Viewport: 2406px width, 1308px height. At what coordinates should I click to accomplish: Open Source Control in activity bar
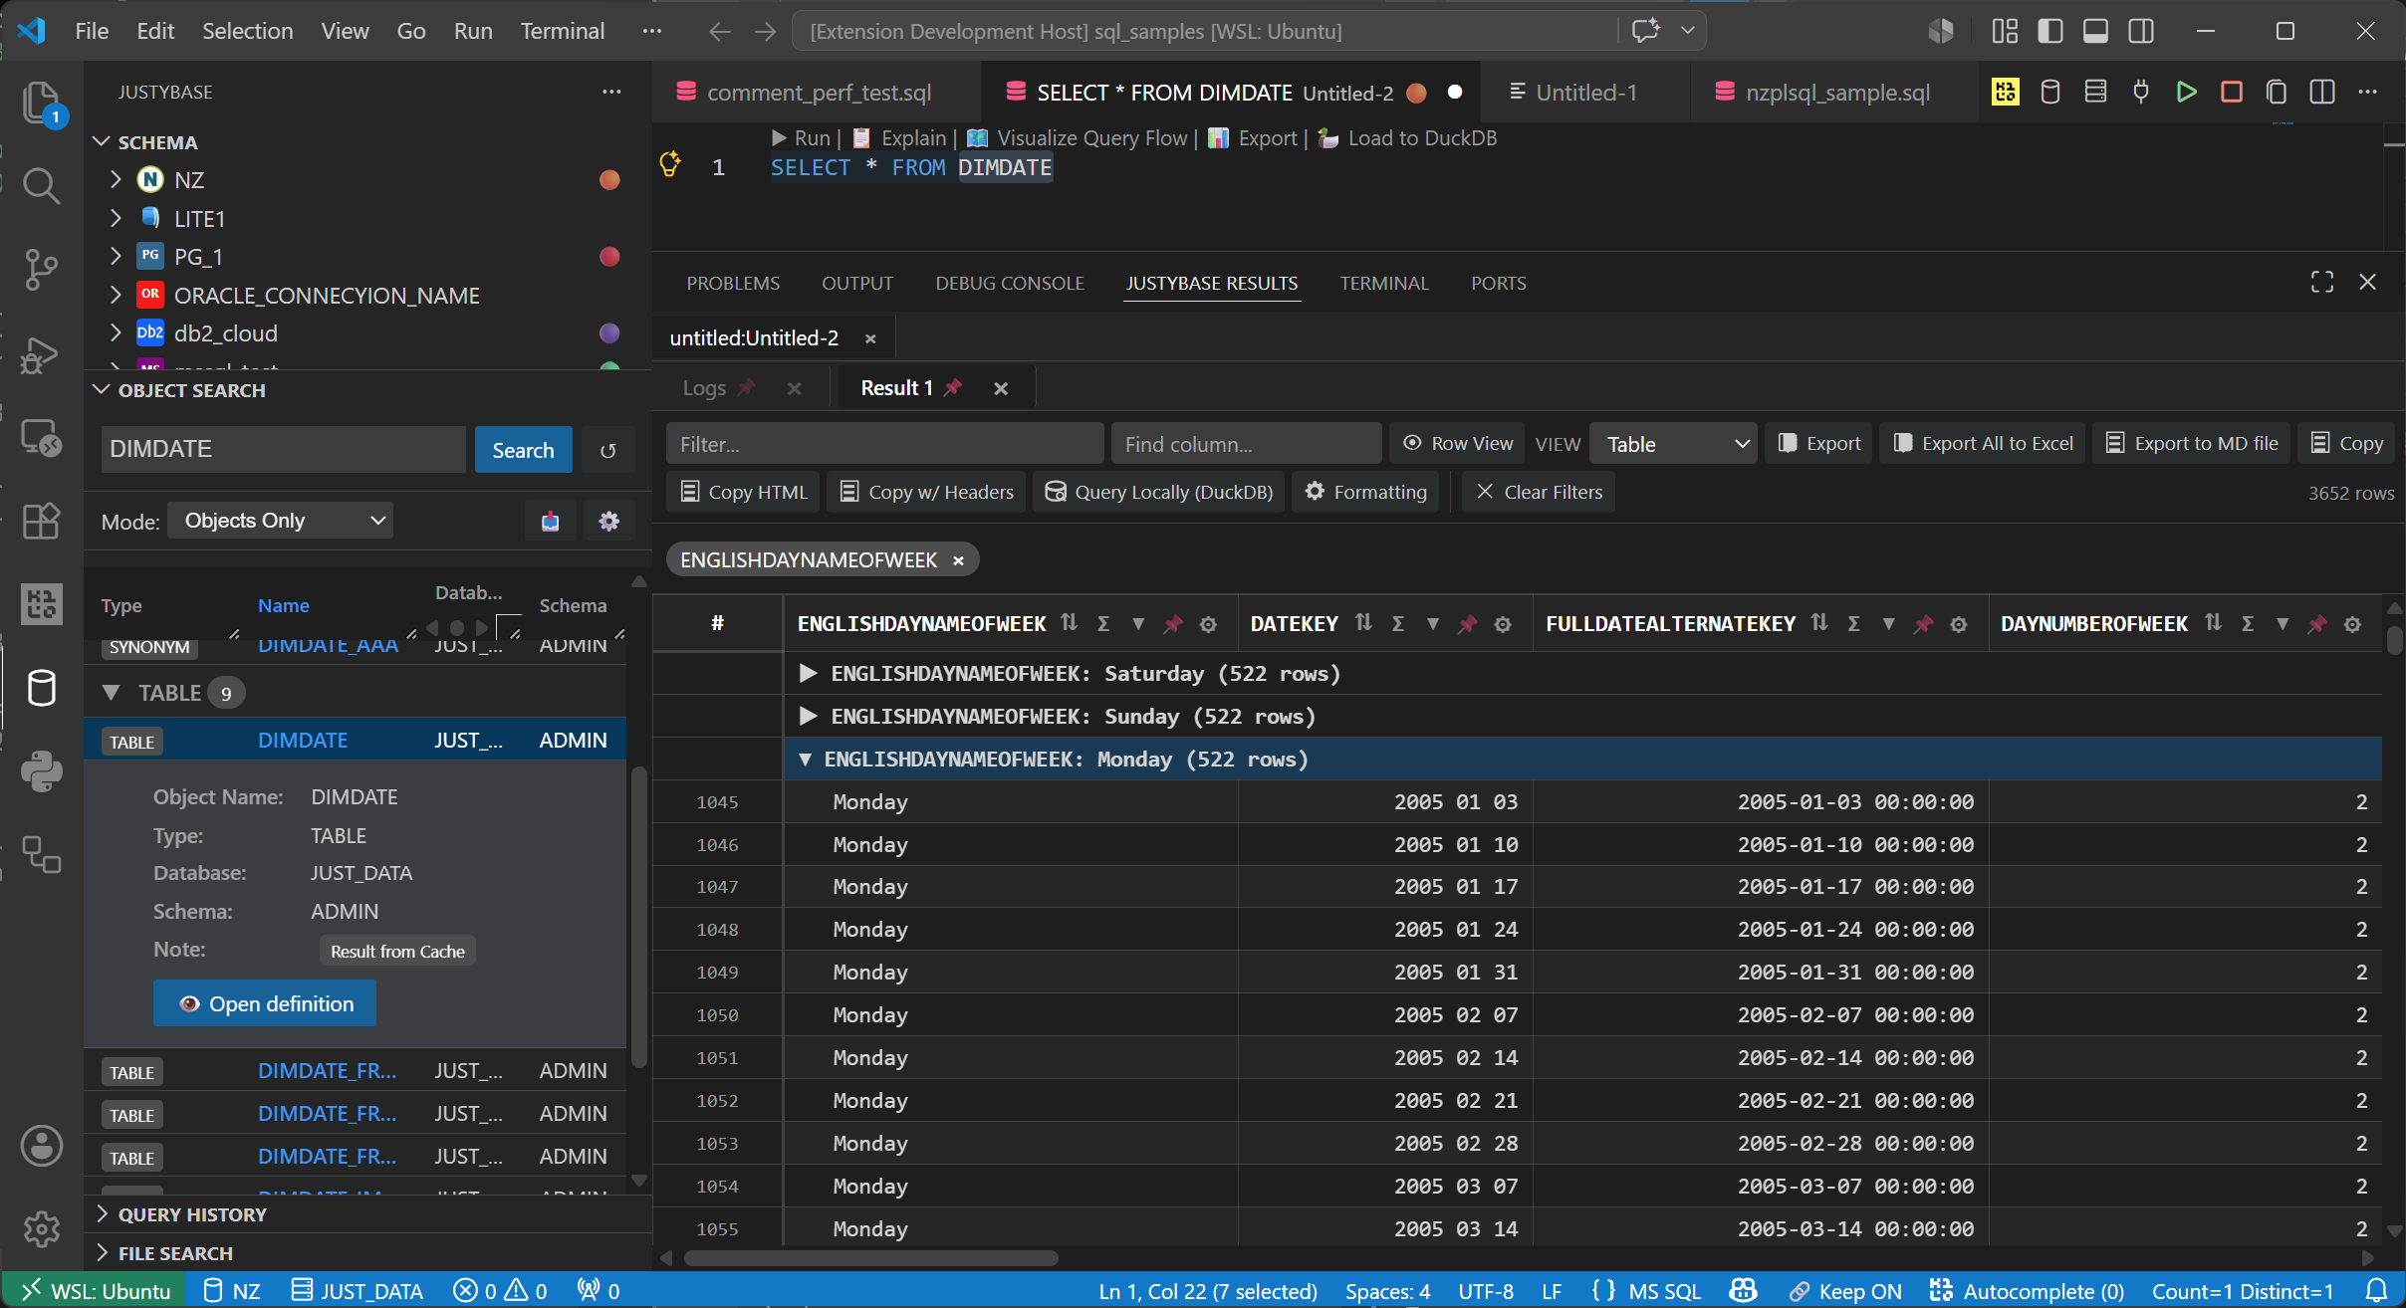pos(41,269)
